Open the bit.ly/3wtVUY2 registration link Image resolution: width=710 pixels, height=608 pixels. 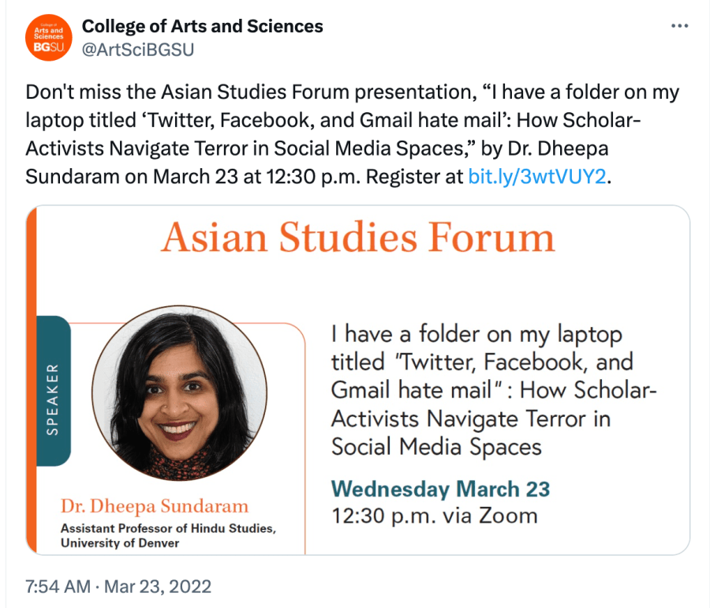tap(537, 176)
